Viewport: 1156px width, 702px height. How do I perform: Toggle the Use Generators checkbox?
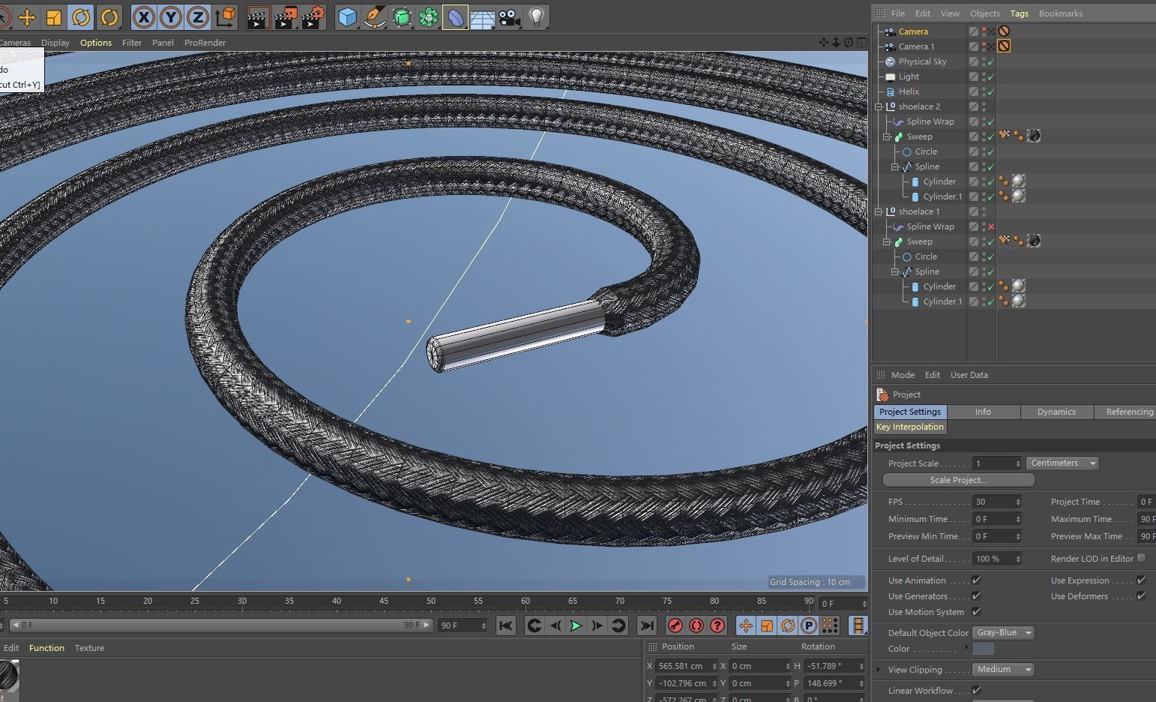click(976, 596)
